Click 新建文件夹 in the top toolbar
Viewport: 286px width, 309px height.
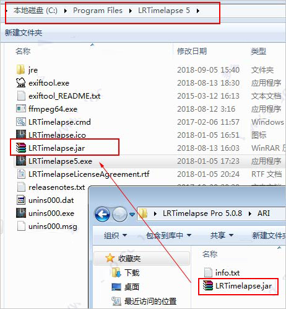click(x=24, y=33)
